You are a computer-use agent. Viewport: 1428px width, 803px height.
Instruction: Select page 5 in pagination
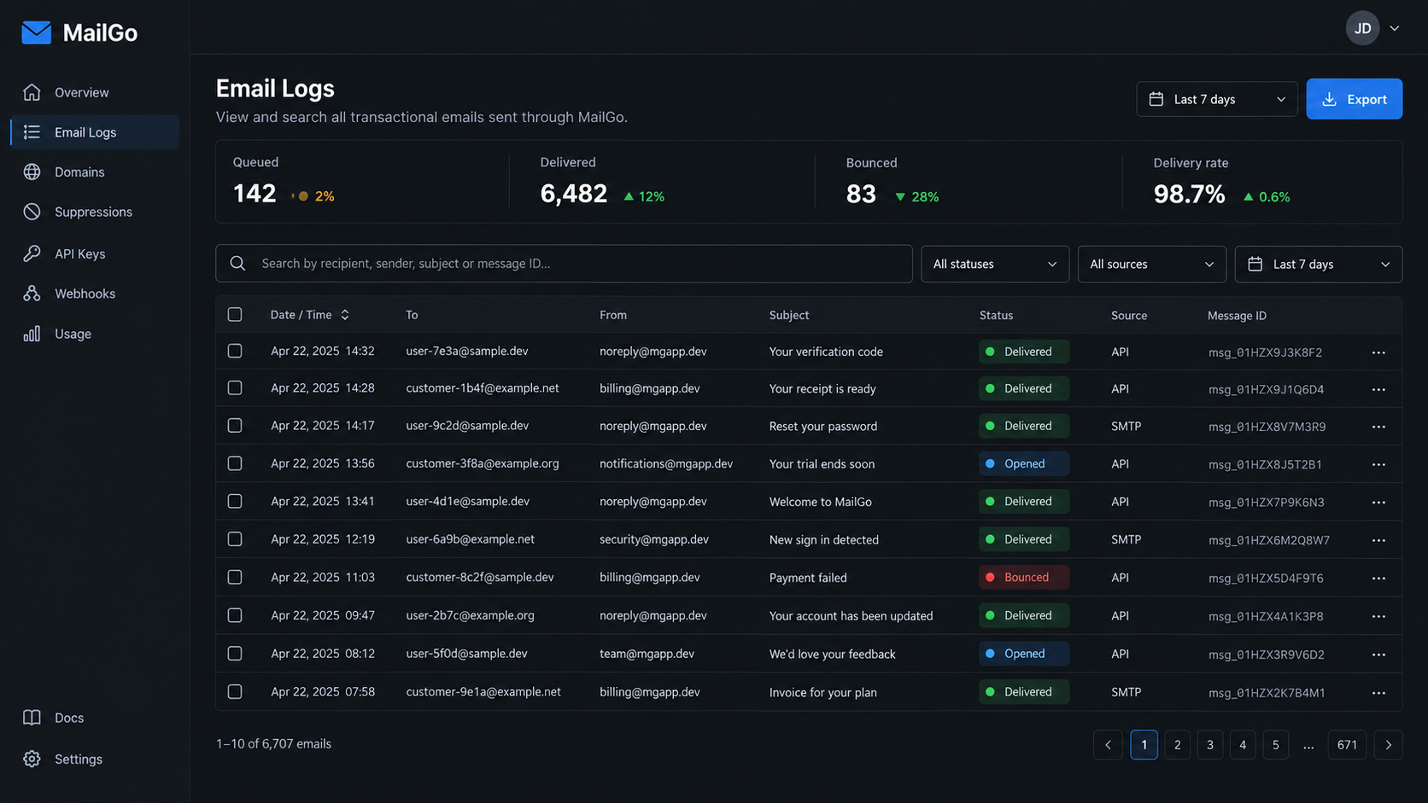tap(1275, 745)
